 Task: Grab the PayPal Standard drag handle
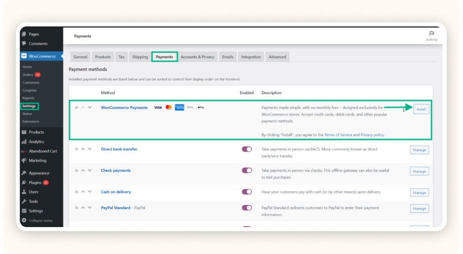click(77, 208)
